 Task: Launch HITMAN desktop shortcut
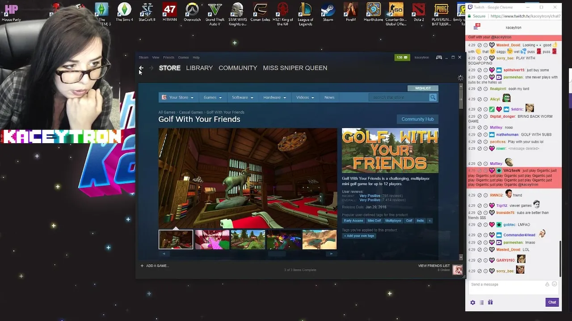tap(169, 12)
